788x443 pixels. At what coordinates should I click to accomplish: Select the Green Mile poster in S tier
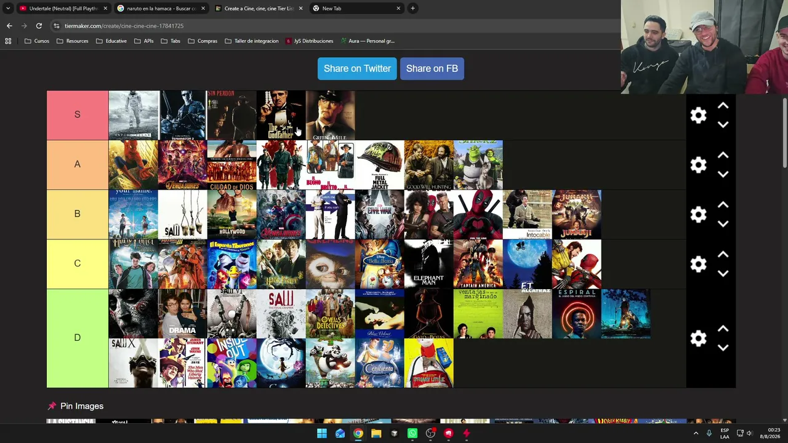[x=330, y=115]
